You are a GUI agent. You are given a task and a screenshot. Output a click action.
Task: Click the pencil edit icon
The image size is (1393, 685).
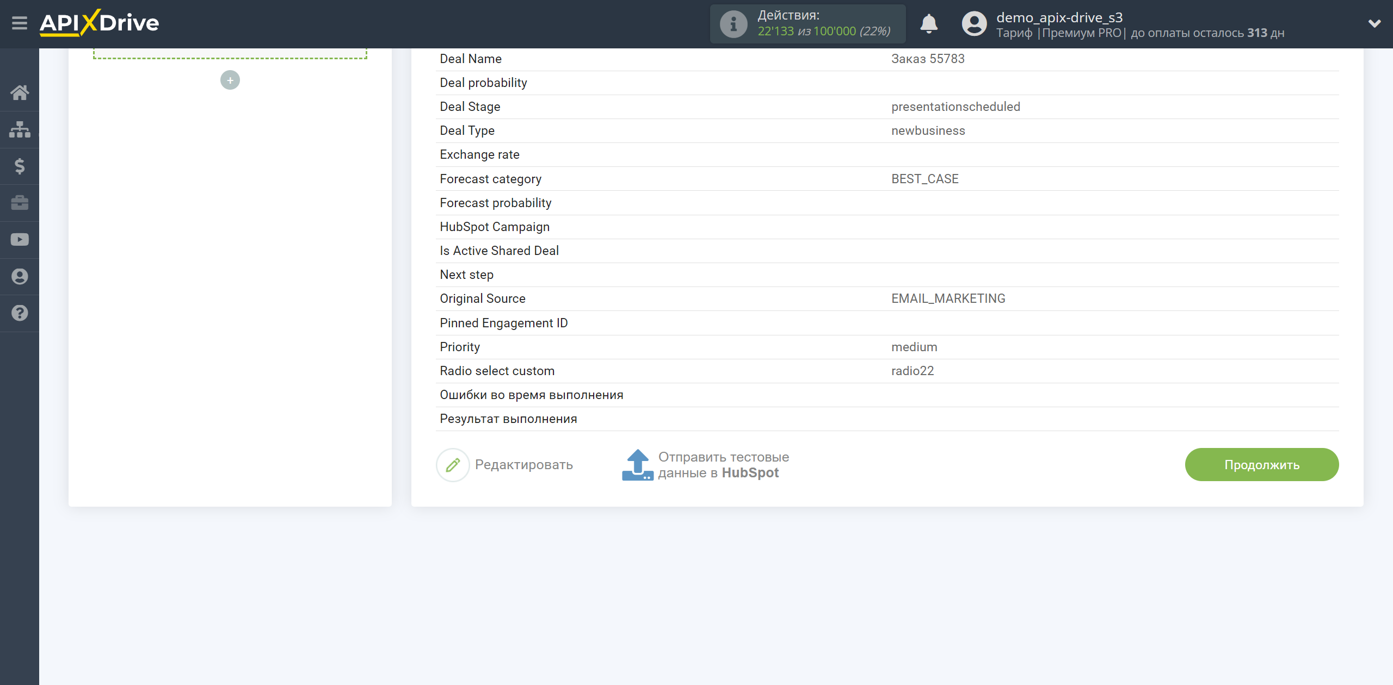point(453,465)
